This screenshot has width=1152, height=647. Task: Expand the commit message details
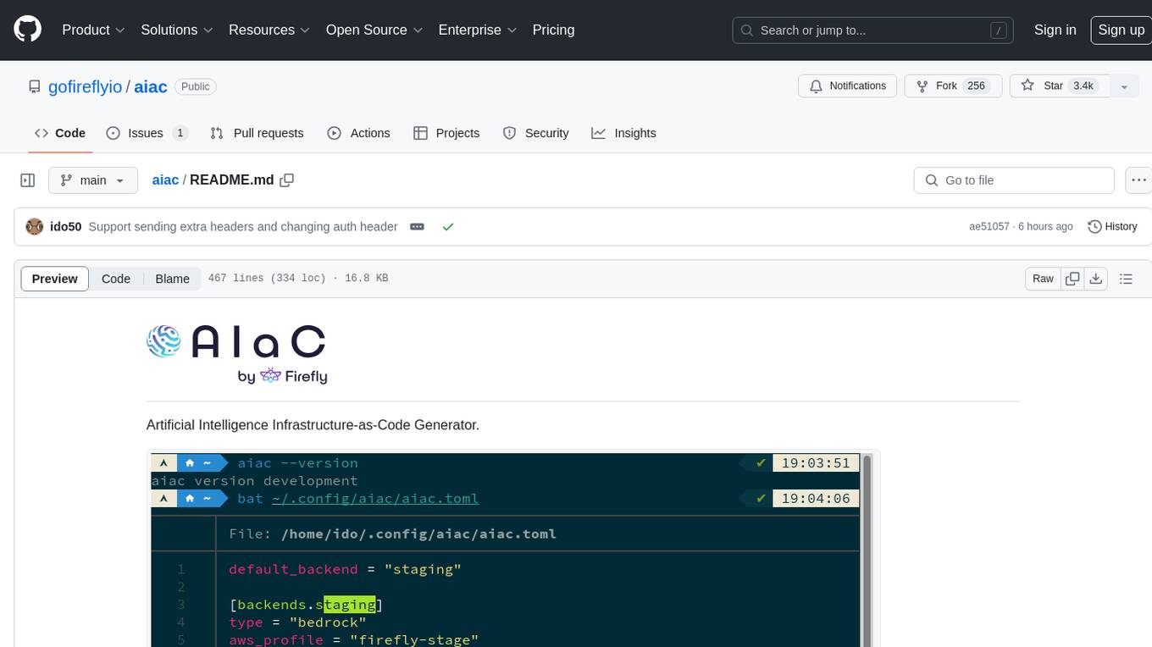tap(417, 227)
